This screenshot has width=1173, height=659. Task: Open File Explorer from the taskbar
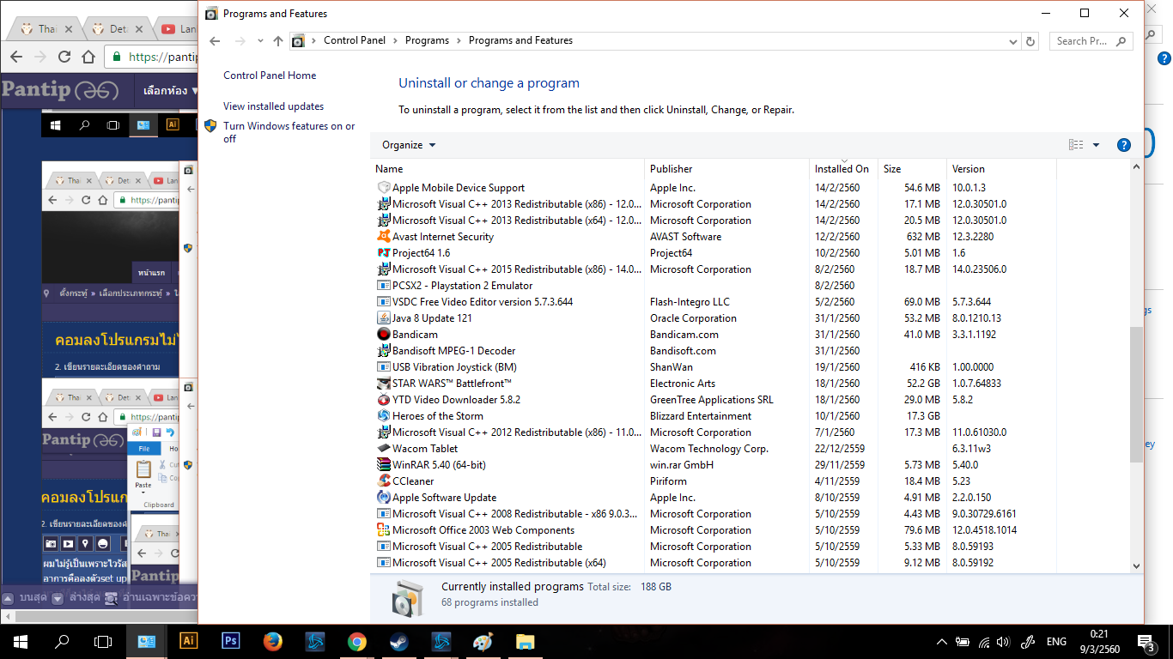click(x=526, y=641)
